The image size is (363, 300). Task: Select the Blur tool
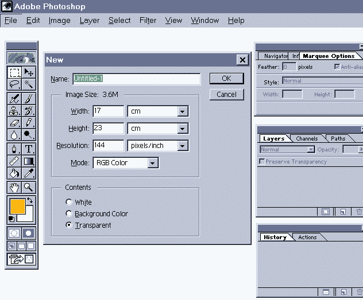(x=14, y=135)
